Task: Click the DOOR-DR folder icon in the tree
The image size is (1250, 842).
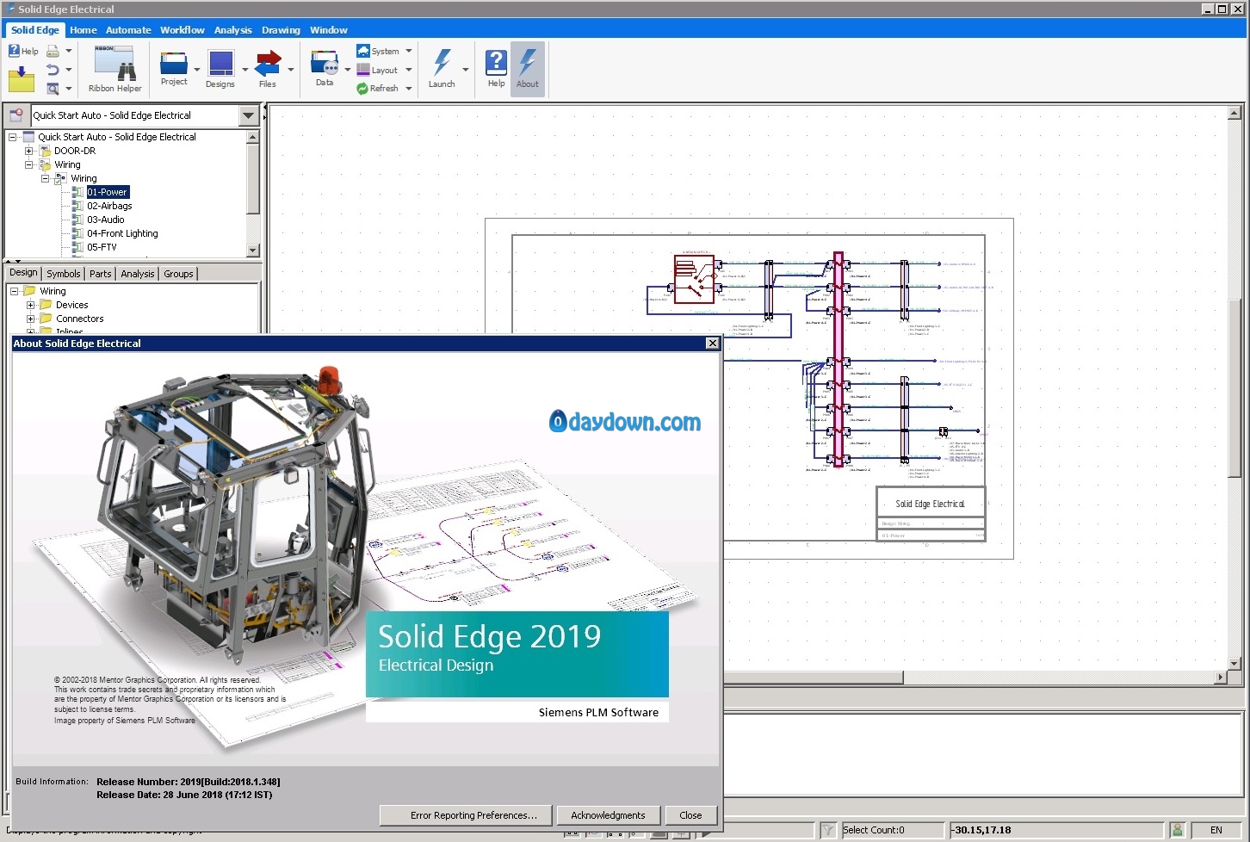Action: coord(45,151)
